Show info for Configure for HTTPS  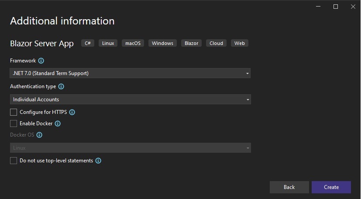pos(72,112)
